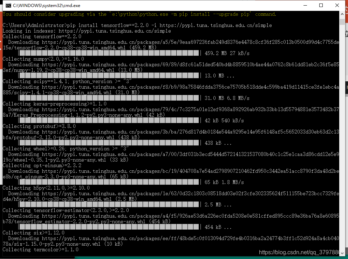Click the scrollbar up arrow
The width and height of the screenshot is (348, 259).
(x=342, y=14)
